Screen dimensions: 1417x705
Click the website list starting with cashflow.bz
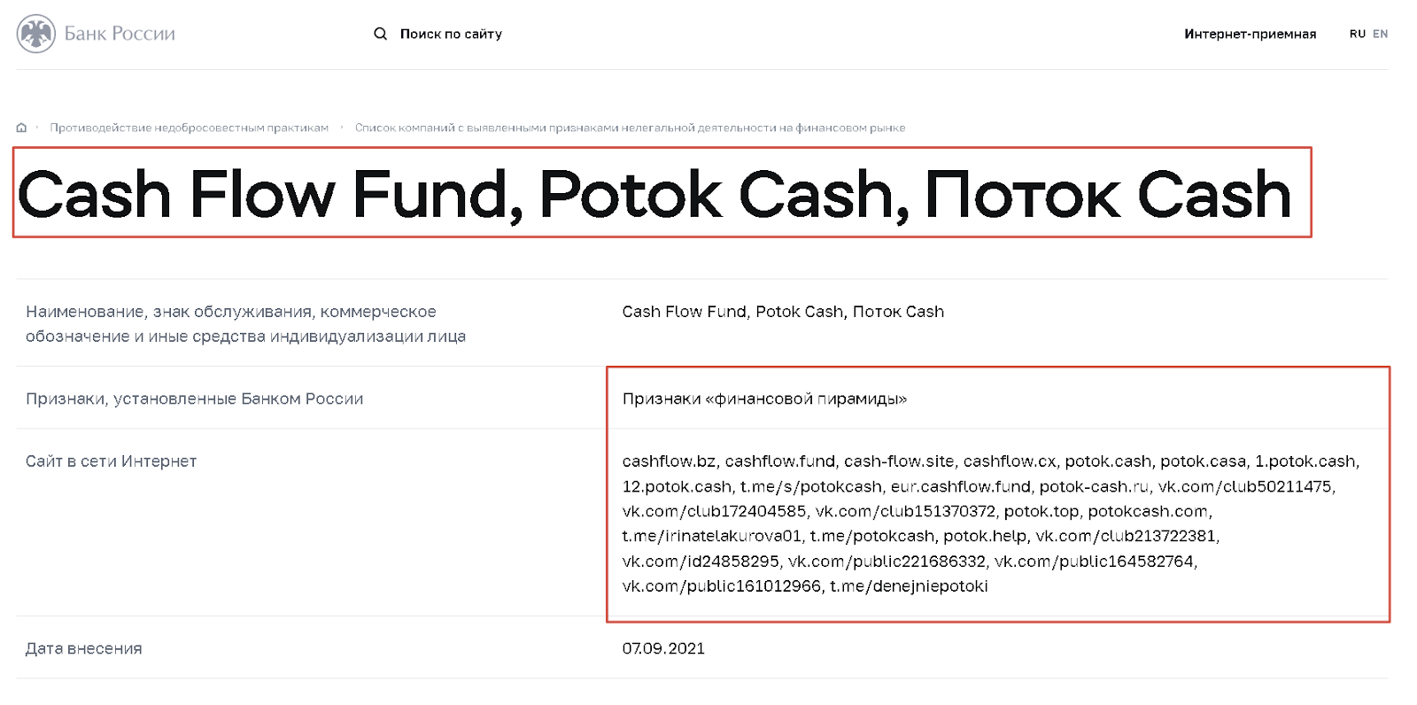pos(990,523)
